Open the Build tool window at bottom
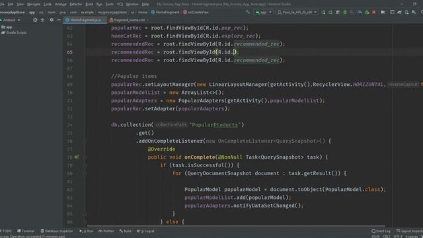This screenshot has width=423, height=238. coord(126,231)
